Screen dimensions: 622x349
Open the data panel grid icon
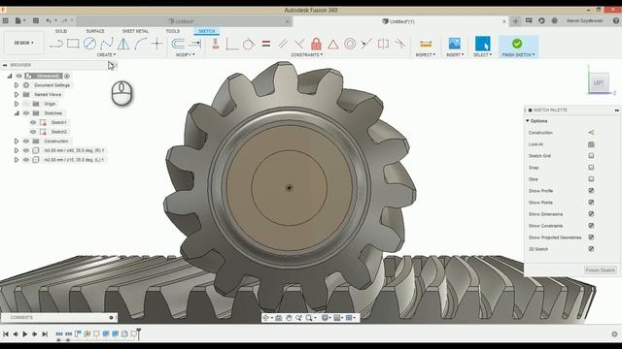(x=6, y=20)
